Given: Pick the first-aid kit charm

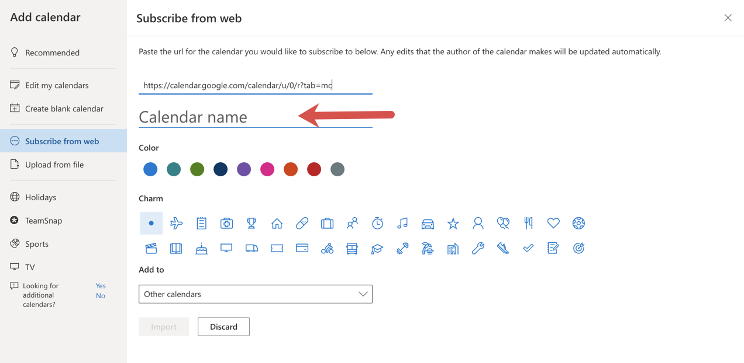Looking at the screenshot, I should pyautogui.click(x=226, y=223).
